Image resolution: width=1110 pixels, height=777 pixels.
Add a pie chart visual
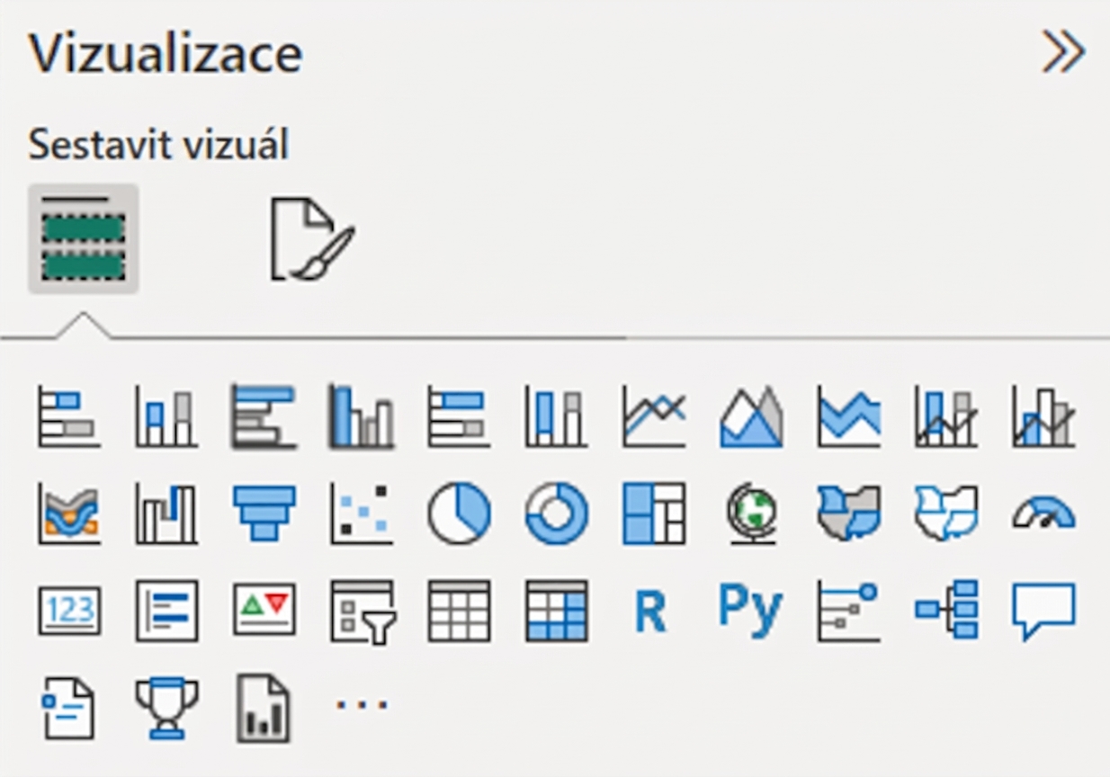pos(459,514)
